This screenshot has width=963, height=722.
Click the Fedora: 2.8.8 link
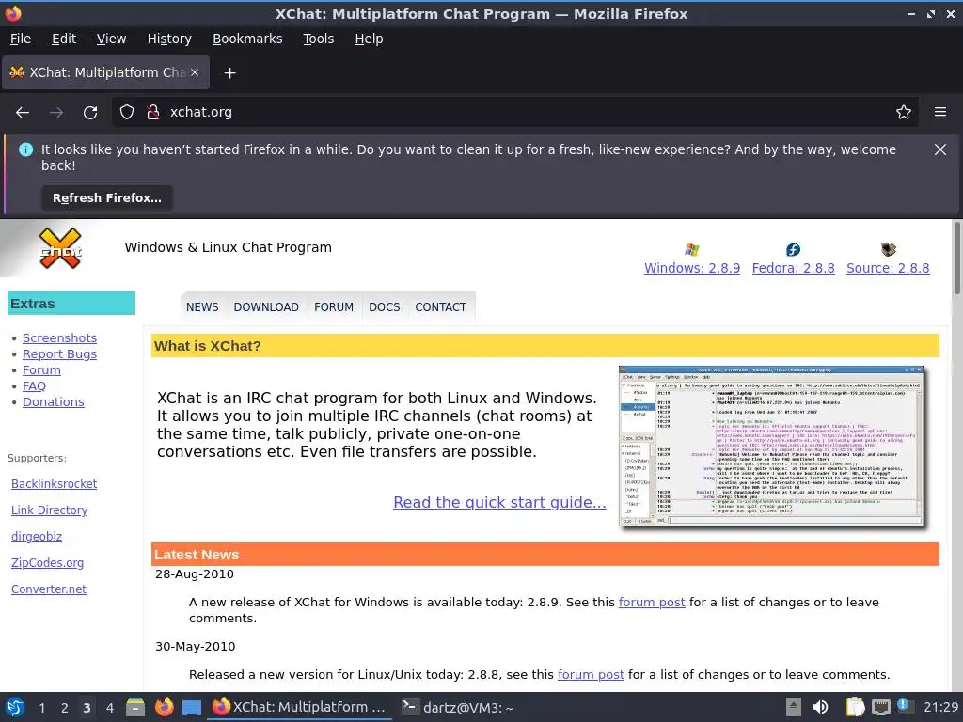(x=794, y=268)
